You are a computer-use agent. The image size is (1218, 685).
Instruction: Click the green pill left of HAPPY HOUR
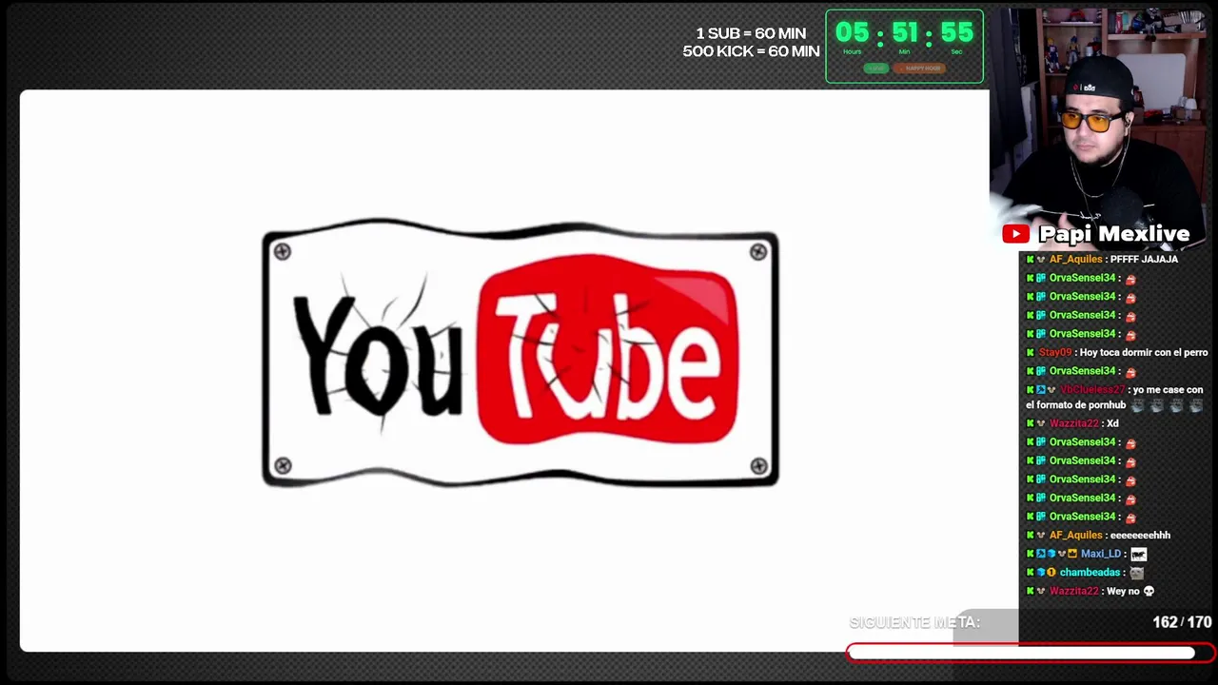pos(876,68)
